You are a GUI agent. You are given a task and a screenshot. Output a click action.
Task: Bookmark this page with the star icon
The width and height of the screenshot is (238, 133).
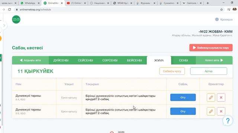tap(222, 10)
